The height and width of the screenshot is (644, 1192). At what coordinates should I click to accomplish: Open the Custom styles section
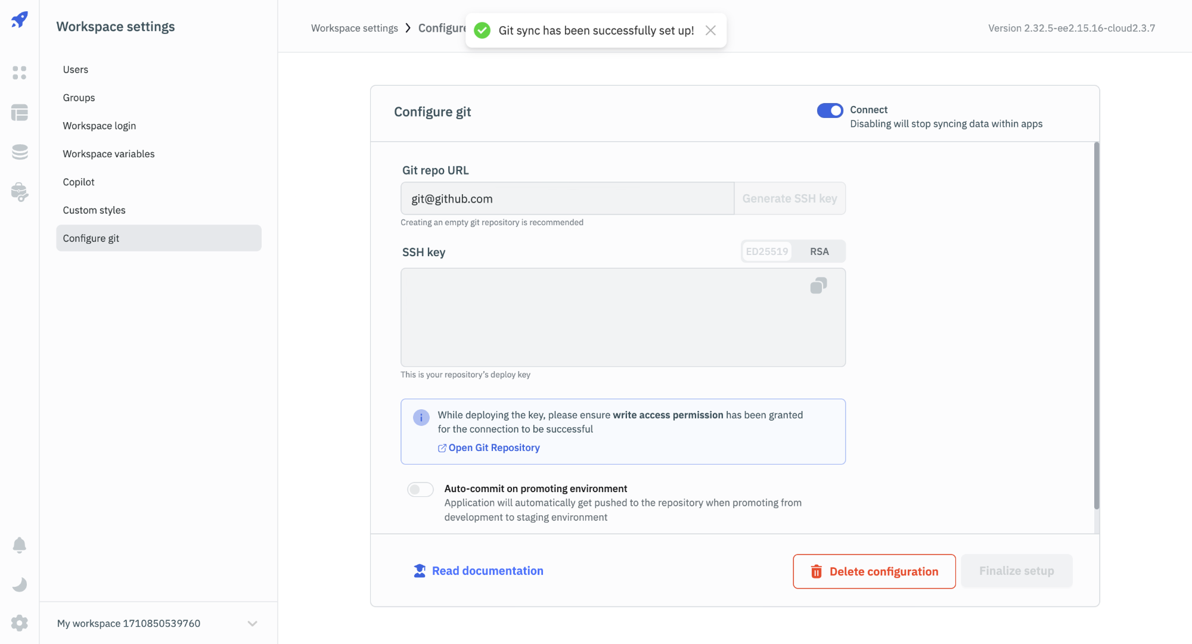[x=94, y=210]
